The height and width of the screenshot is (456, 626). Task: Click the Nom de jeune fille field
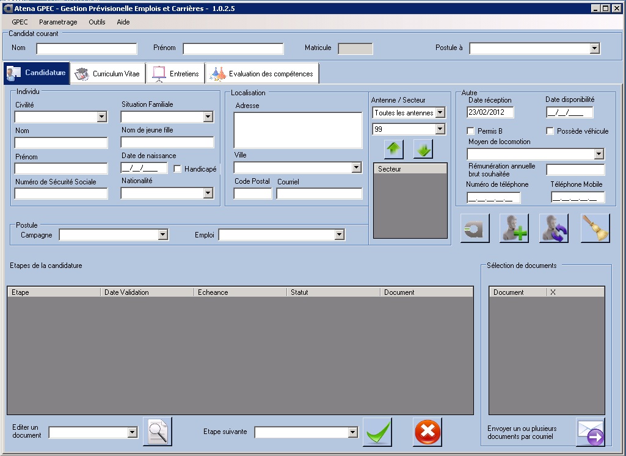coord(167,142)
